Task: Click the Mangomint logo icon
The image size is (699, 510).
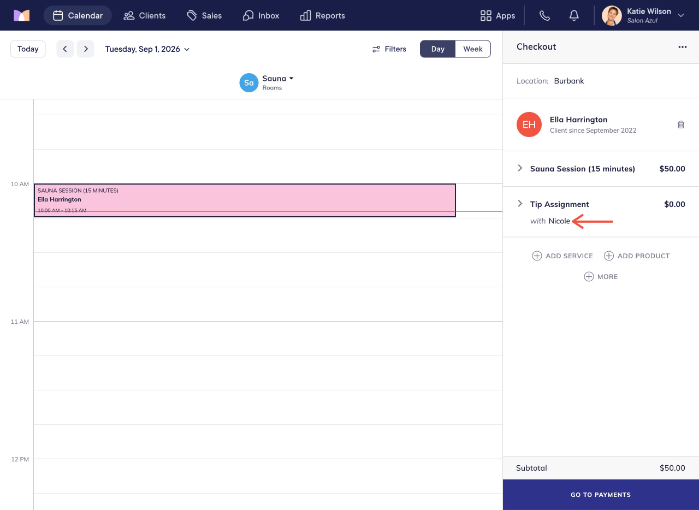Action: [22, 16]
